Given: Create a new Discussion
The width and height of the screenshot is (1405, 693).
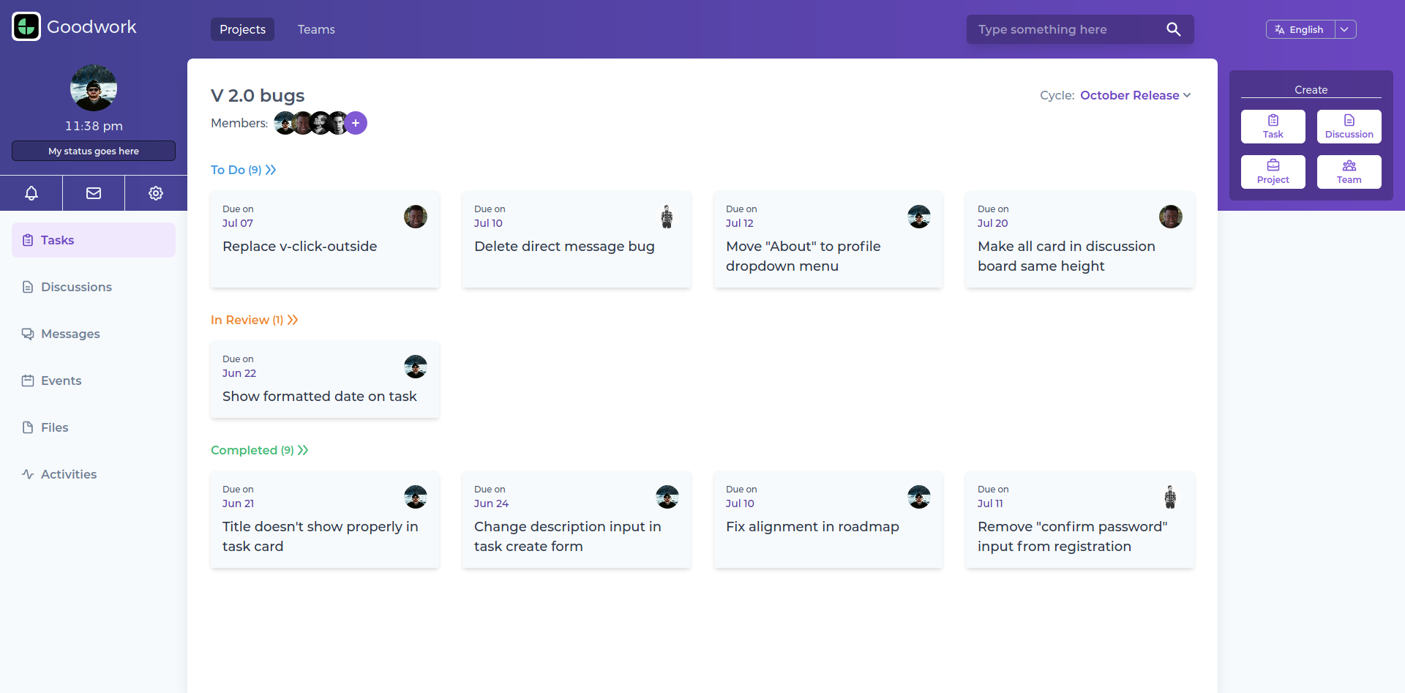Looking at the screenshot, I should coord(1349,127).
